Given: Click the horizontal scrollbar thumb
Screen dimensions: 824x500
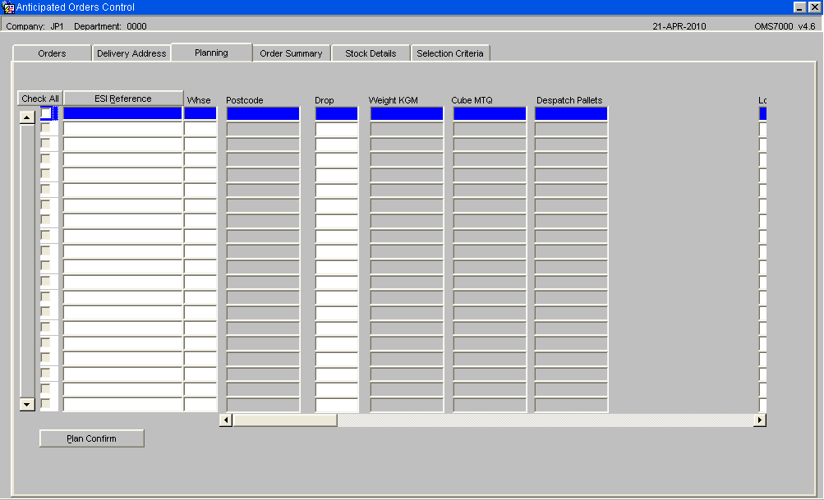Looking at the screenshot, I should pyautogui.click(x=285, y=420).
